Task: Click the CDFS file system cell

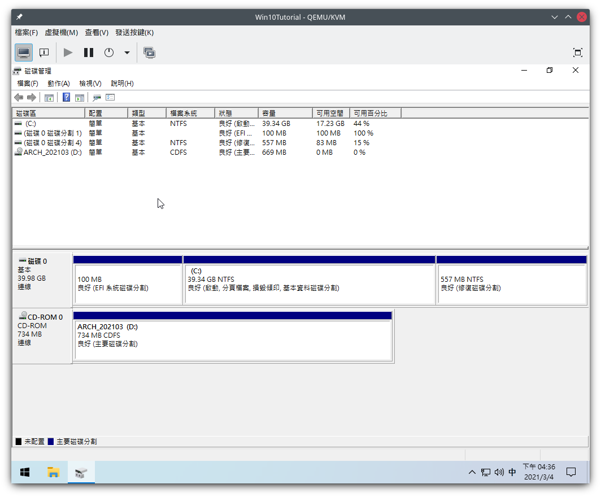Action: 178,152
